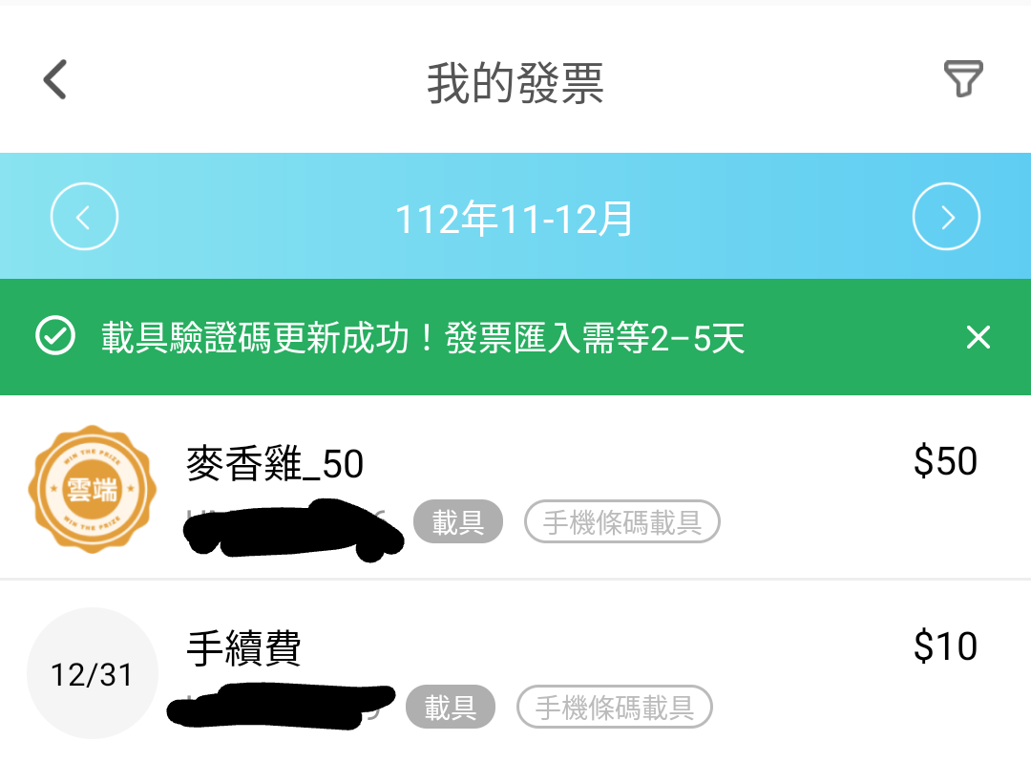
Task: Open the 麥香雞_50 invoice
Action: coord(275,464)
